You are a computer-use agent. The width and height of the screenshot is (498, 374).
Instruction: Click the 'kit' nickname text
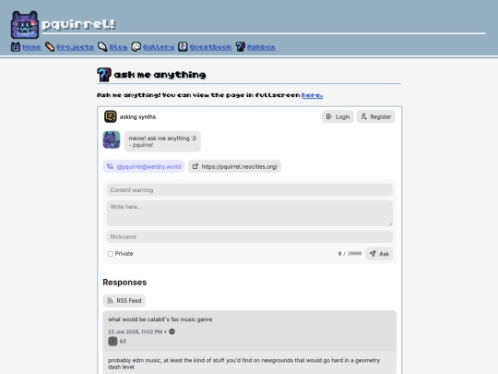pyautogui.click(x=123, y=342)
